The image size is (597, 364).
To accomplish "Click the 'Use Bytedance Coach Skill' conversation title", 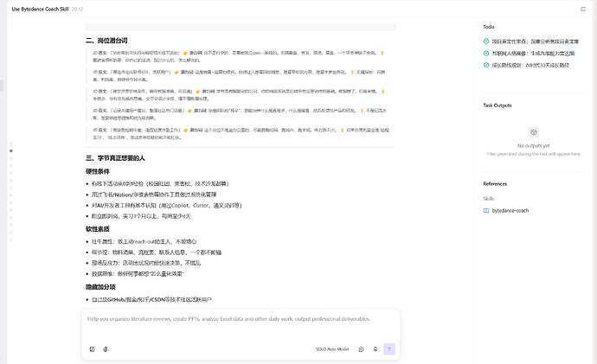I will (41, 10).
